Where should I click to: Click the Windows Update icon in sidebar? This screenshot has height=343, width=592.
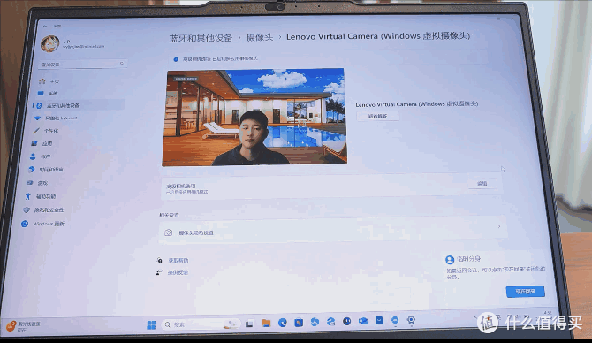(x=25, y=224)
